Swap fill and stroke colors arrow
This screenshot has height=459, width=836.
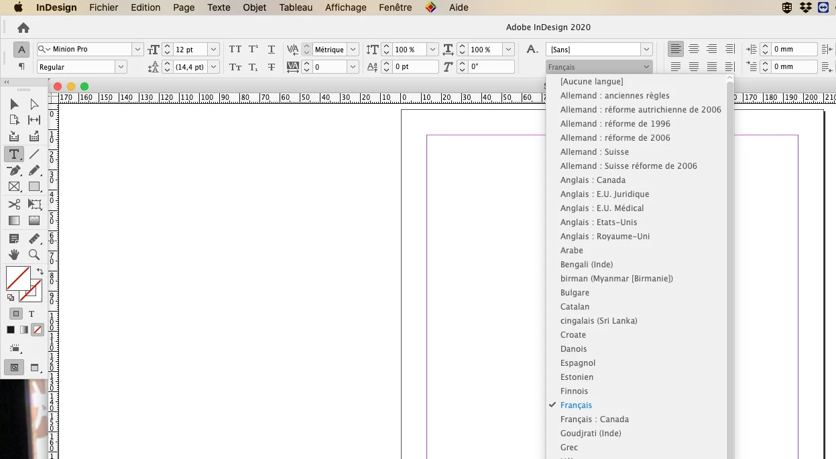click(x=40, y=271)
